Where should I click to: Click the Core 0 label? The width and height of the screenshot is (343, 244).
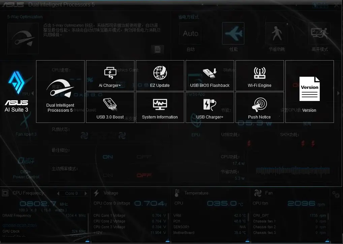tap(71, 193)
